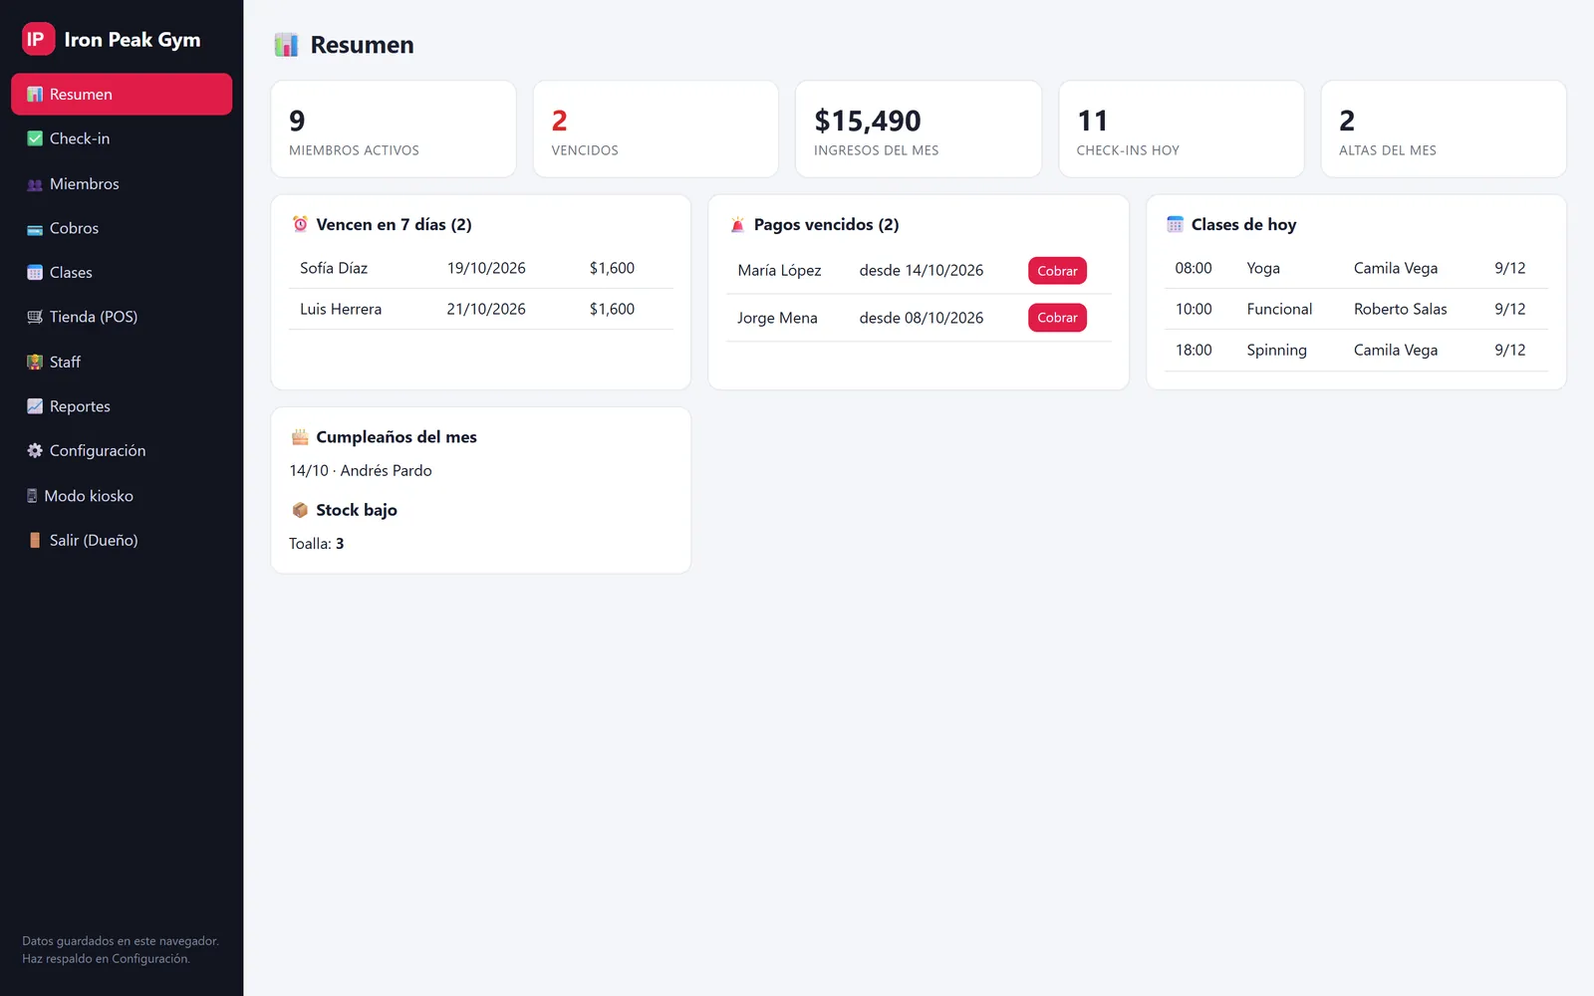
Task: Select the 10:00 Funcional class row
Action: click(x=1356, y=309)
